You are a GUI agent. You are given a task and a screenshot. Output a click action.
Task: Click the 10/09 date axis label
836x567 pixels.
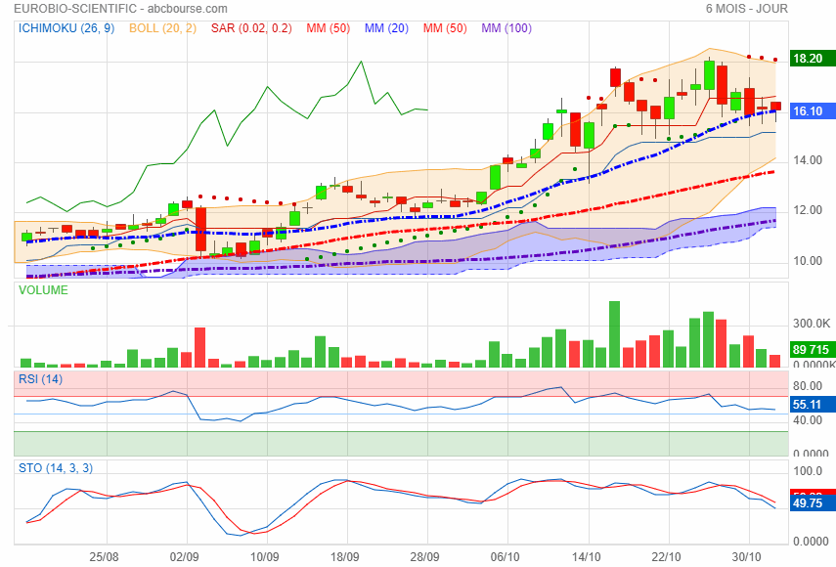264,557
